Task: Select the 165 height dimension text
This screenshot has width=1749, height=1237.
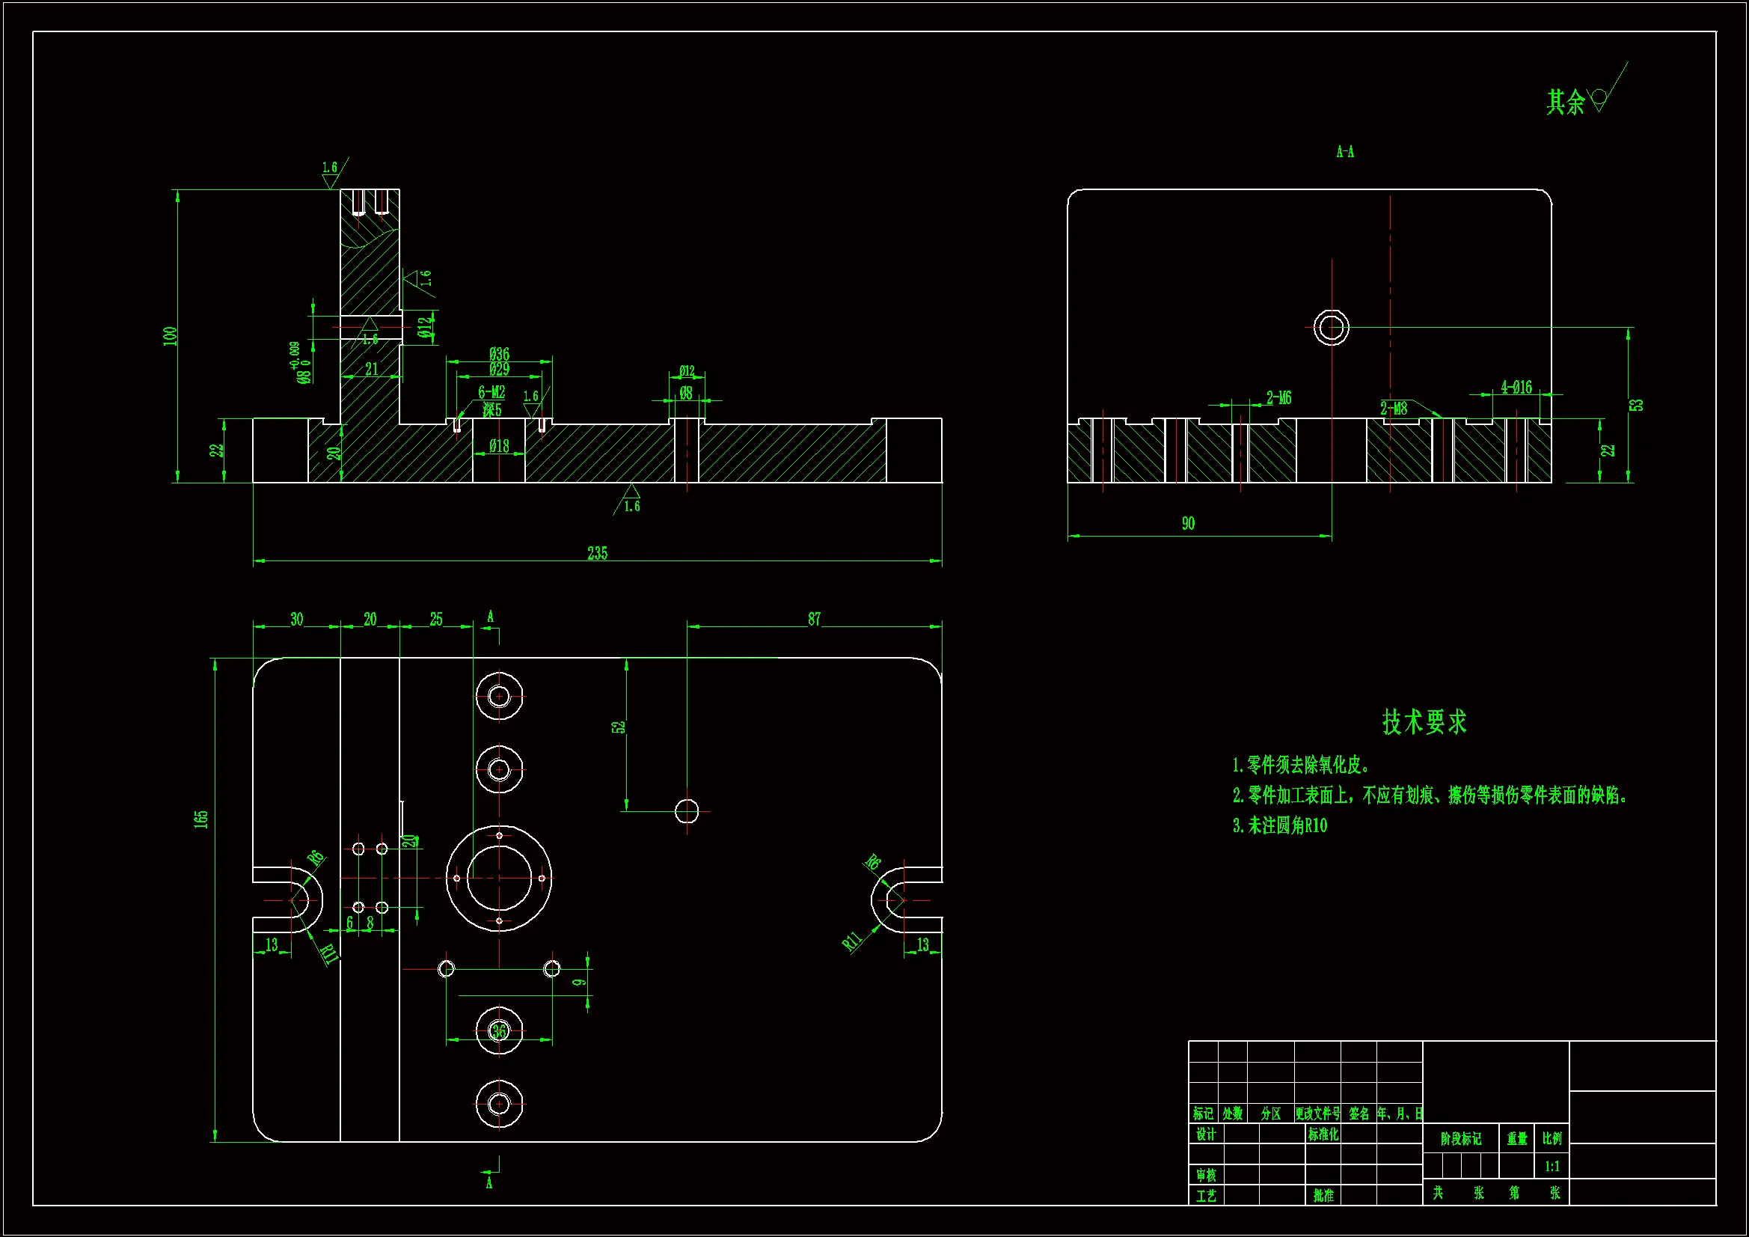Action: pos(200,819)
